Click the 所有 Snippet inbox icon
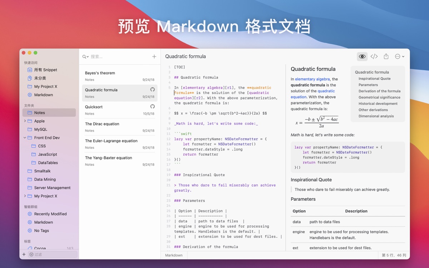This screenshot has height=268, width=429. 30,70
